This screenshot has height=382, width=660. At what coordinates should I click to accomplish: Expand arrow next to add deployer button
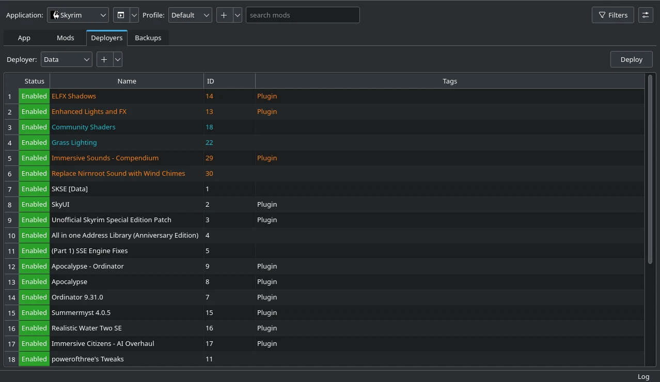click(118, 59)
